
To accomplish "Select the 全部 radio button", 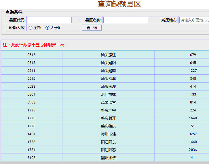I will click(x=31, y=28).
